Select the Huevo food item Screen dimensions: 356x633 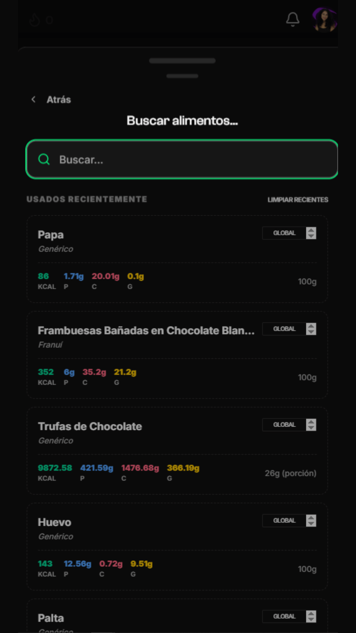(177, 547)
